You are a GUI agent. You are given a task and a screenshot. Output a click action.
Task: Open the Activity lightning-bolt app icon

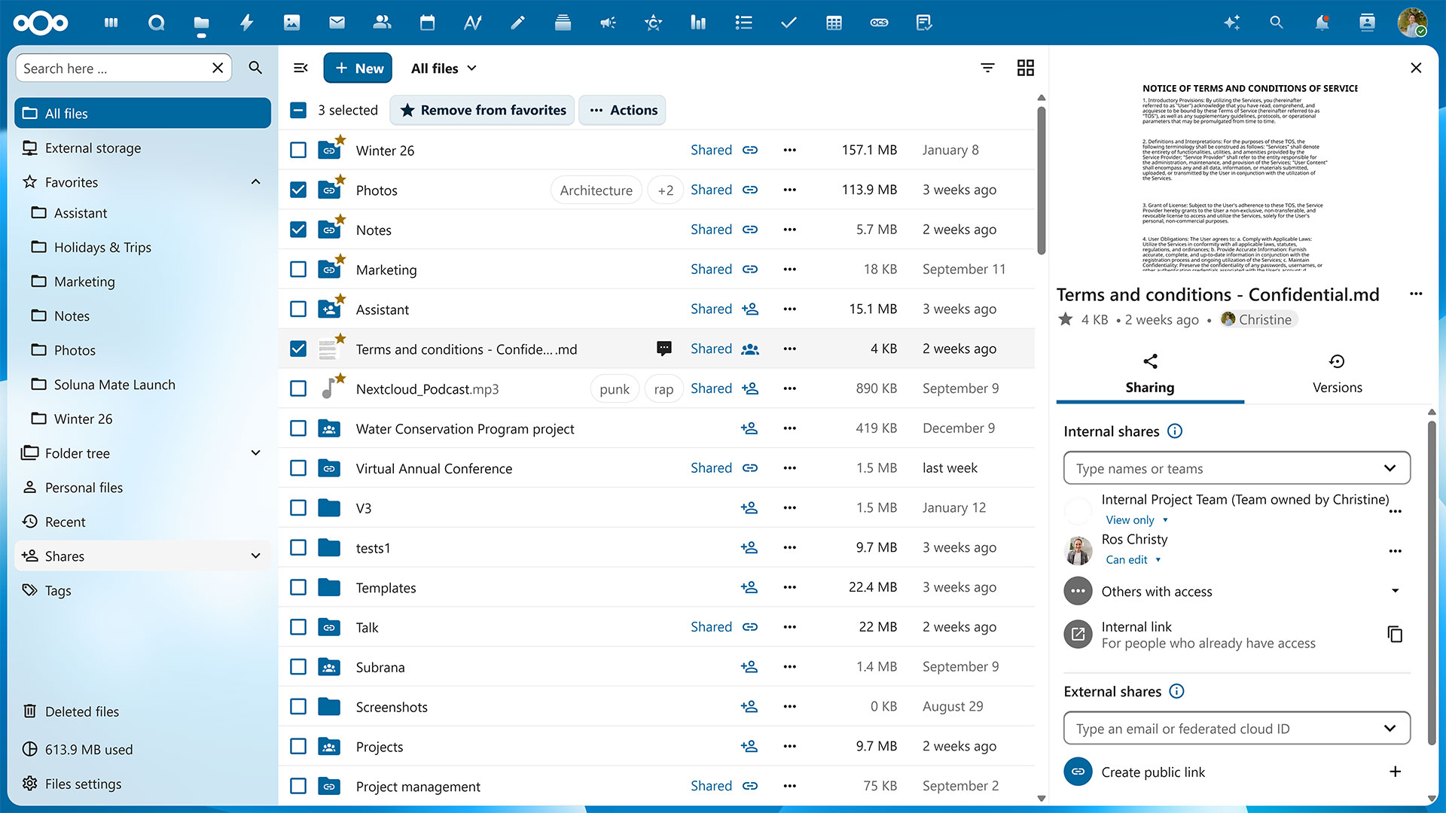tap(246, 23)
